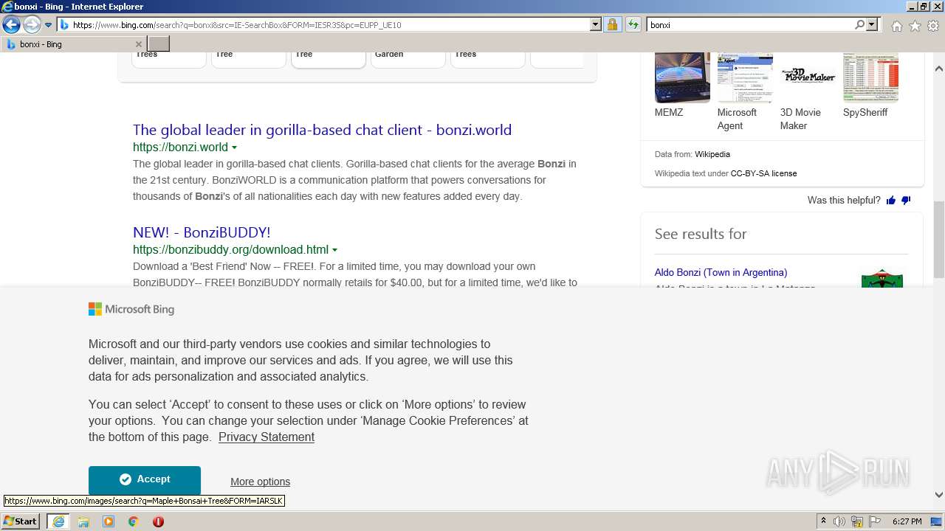Open the Home icon in the toolbar

click(896, 26)
